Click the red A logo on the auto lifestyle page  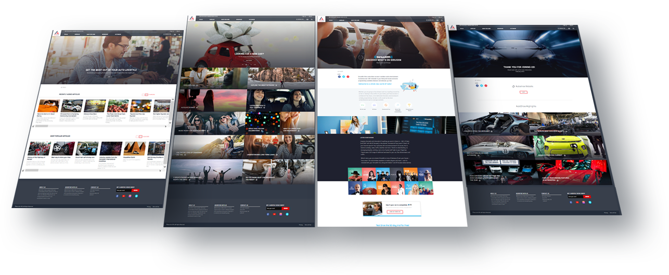pyautogui.click(x=56, y=34)
